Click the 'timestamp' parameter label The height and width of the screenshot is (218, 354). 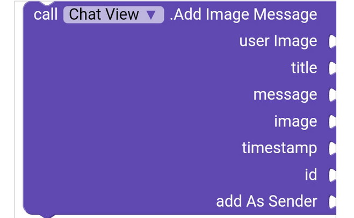[279, 148]
